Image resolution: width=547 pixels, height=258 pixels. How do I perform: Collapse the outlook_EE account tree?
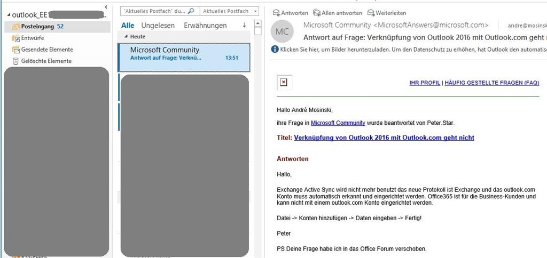(x=9, y=15)
